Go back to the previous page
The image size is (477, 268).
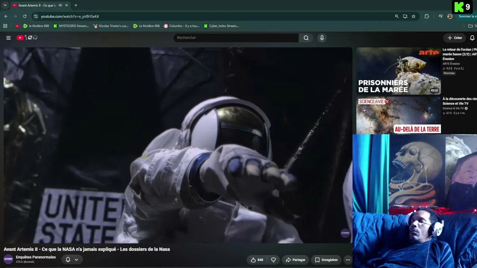pyautogui.click(x=6, y=16)
